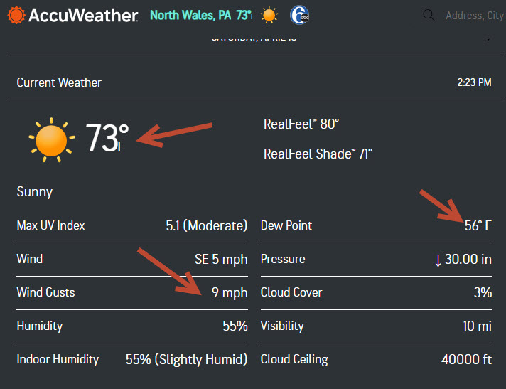The height and width of the screenshot is (389, 506).
Task: Focus the Address, City search field
Action: point(474,16)
